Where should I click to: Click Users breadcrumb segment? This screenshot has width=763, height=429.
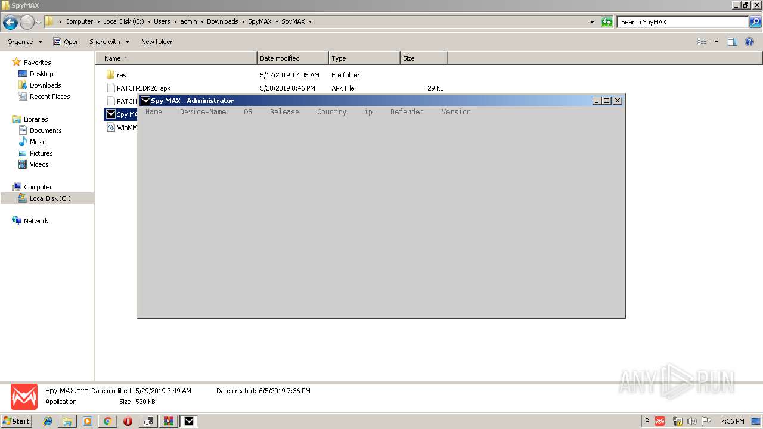[162, 21]
